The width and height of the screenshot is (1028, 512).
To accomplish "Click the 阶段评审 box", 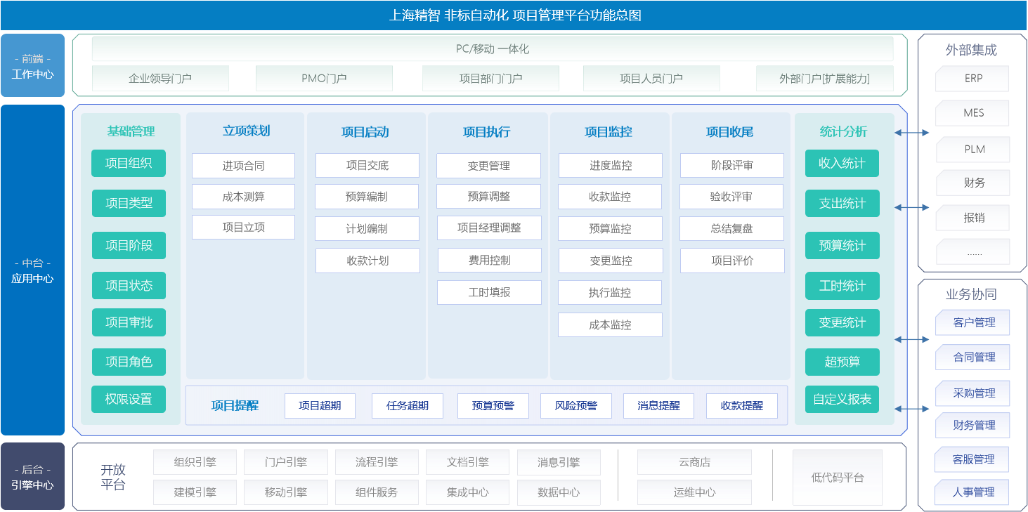I will tap(732, 166).
